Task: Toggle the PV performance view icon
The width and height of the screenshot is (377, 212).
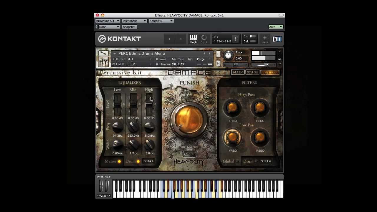Action: pyautogui.click(x=280, y=63)
